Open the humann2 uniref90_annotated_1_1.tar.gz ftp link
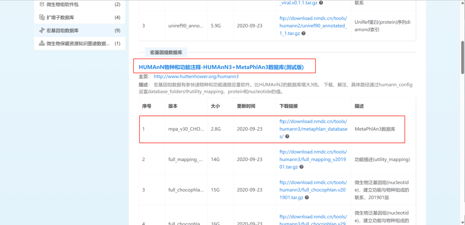Image resolution: width=465 pixels, height=225 pixels. 313,26
